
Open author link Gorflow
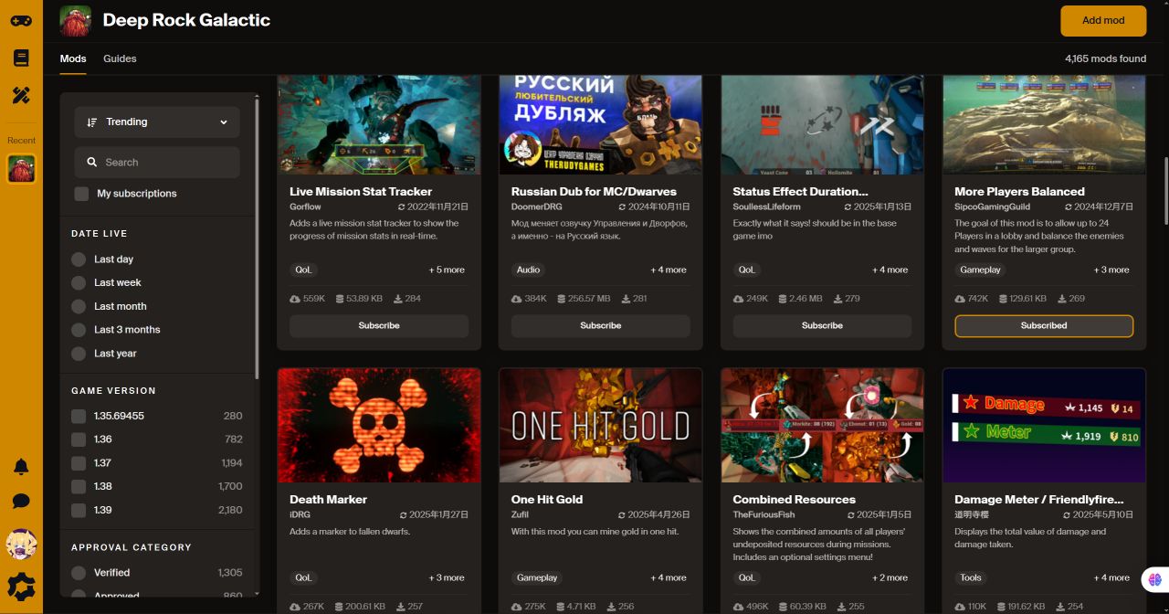point(305,207)
